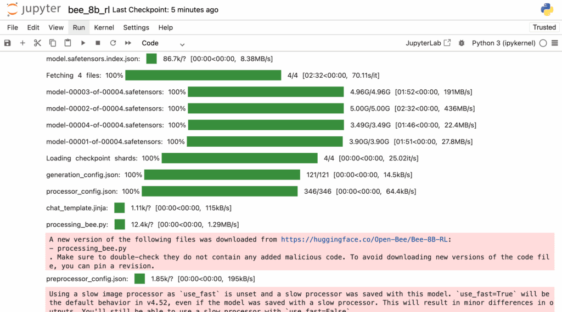Open the JupyterLab link
The height and width of the screenshot is (312, 562).
click(428, 43)
